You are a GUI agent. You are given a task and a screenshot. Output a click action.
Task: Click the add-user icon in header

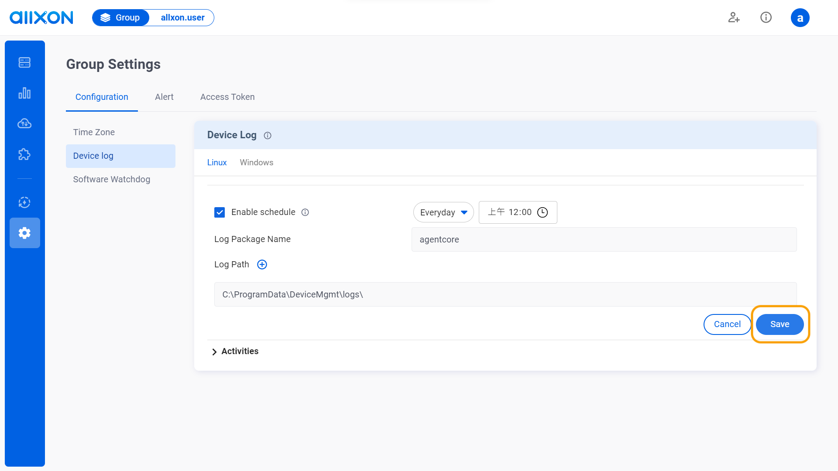(x=734, y=17)
